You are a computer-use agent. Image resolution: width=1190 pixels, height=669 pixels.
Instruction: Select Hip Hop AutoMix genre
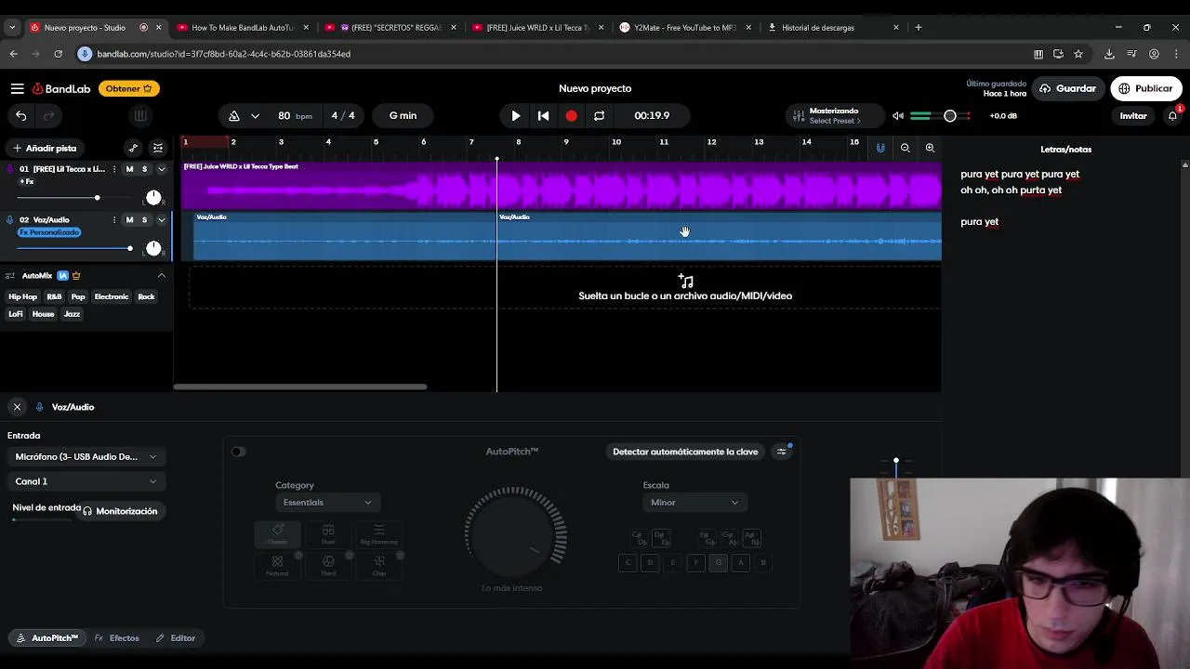22,296
